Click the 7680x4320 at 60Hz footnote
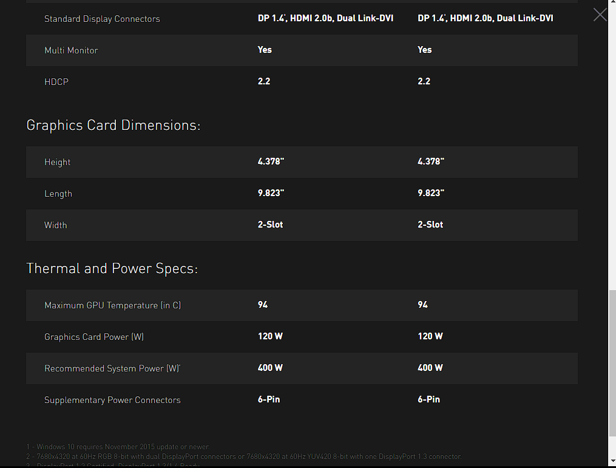 tap(244, 456)
